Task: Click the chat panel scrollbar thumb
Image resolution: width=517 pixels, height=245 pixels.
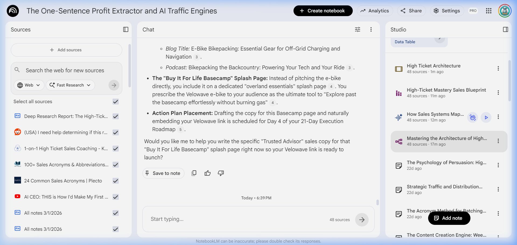Action: click(x=378, y=202)
